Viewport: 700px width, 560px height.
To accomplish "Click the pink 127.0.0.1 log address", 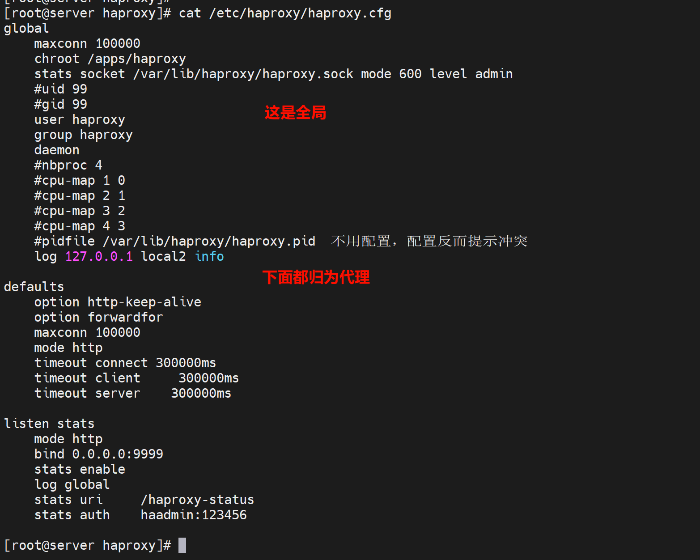I will [99, 256].
